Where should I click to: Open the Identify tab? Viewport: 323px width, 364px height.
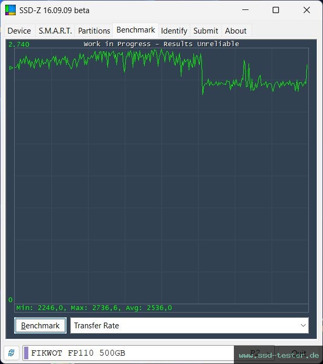[x=174, y=30]
